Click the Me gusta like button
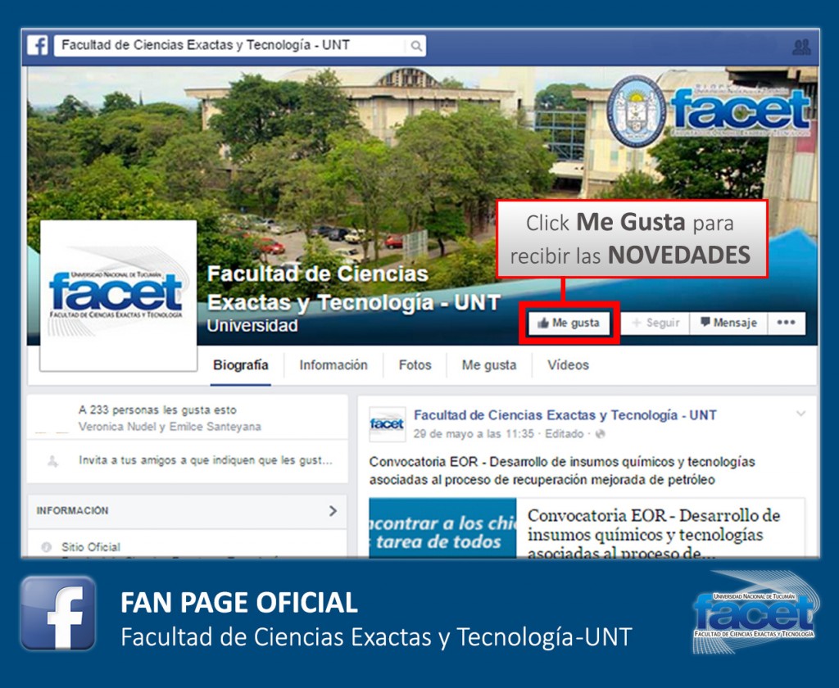 click(x=569, y=324)
